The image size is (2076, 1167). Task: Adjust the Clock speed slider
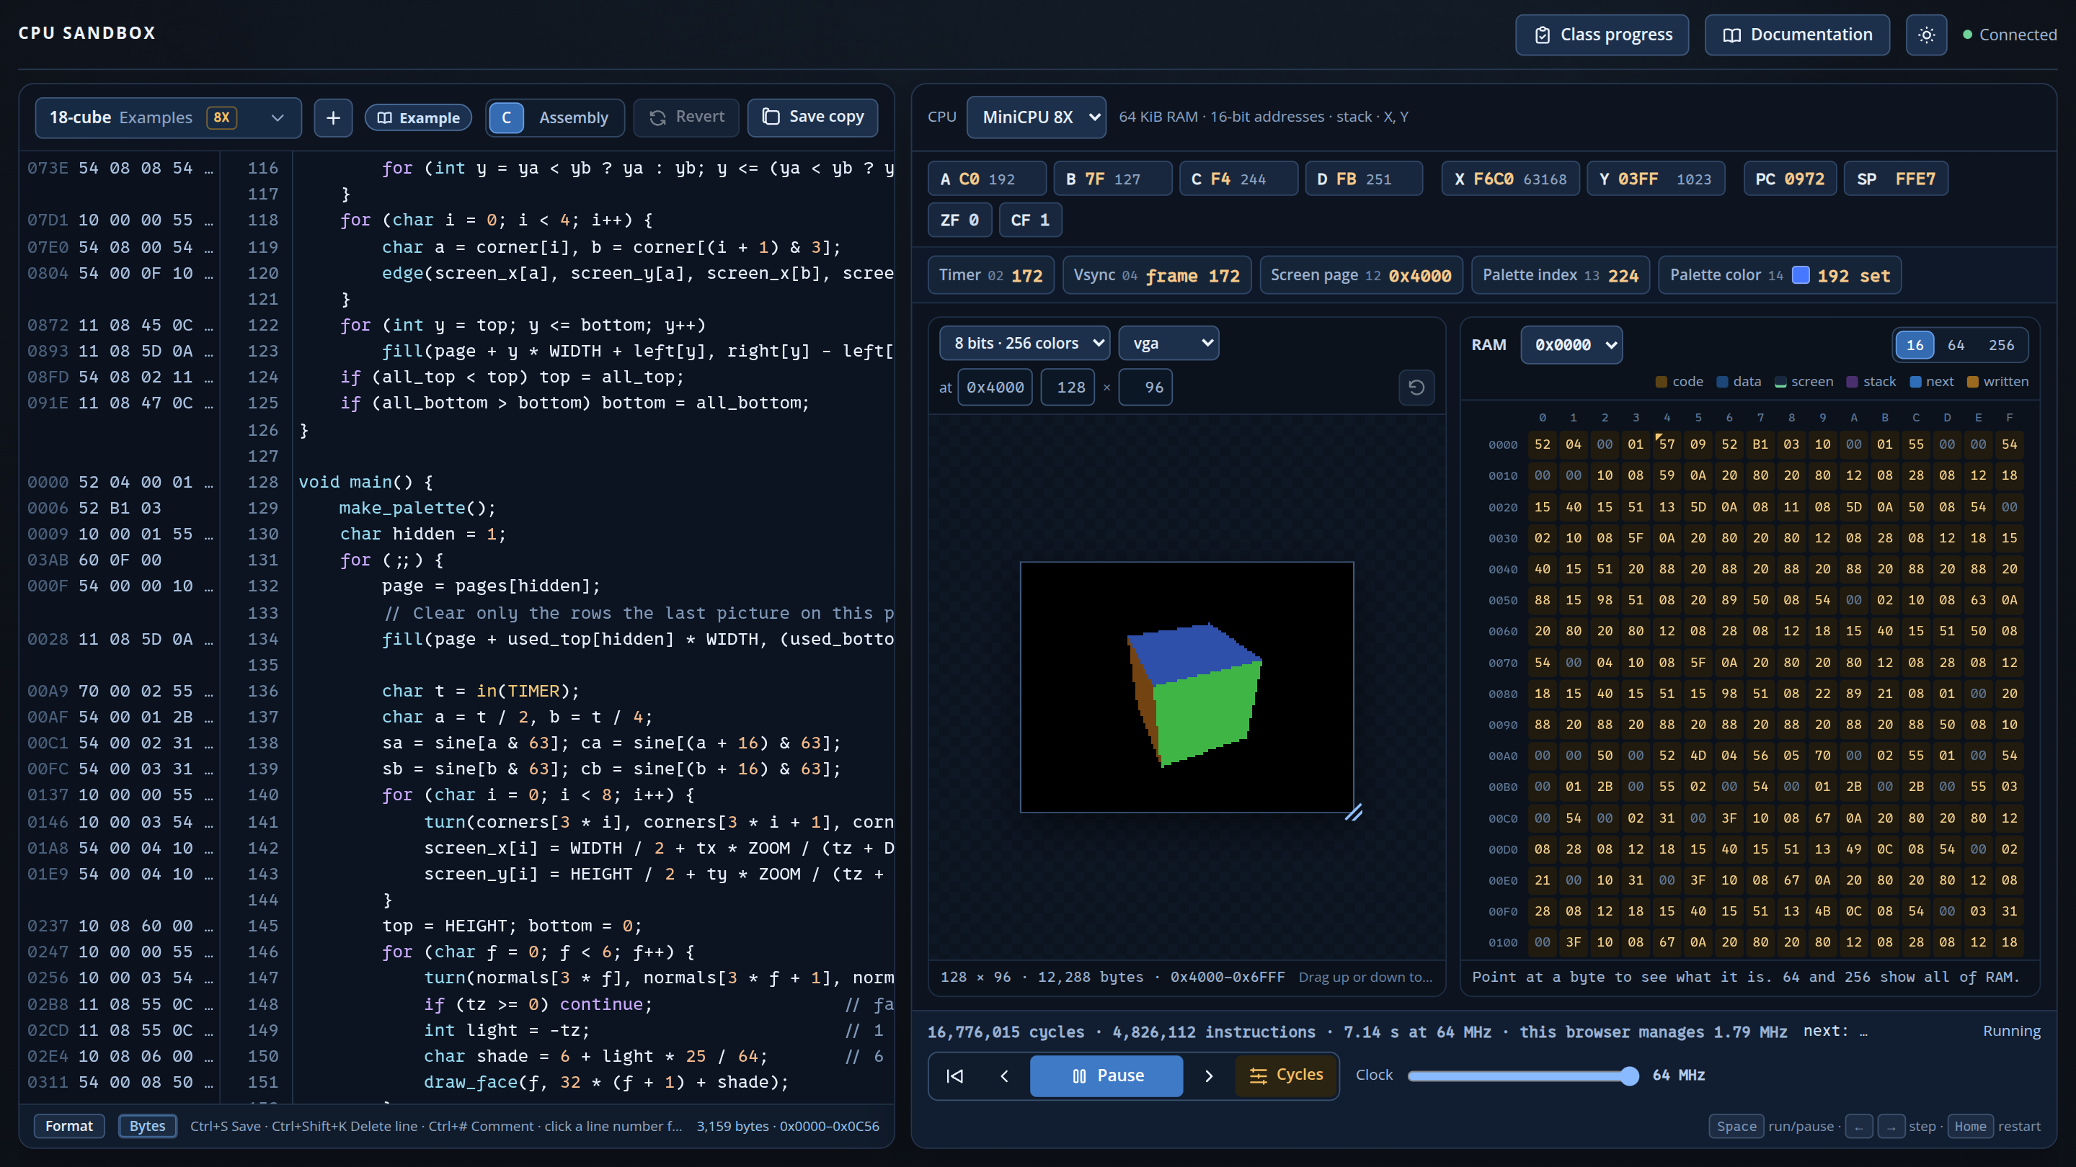(x=1522, y=1076)
